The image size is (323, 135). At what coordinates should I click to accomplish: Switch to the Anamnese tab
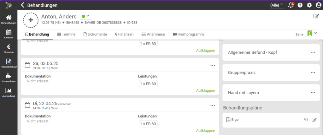point(153,34)
